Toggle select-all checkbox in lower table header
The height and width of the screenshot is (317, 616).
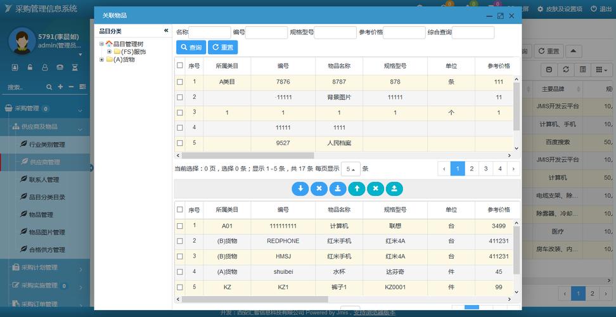(x=179, y=209)
